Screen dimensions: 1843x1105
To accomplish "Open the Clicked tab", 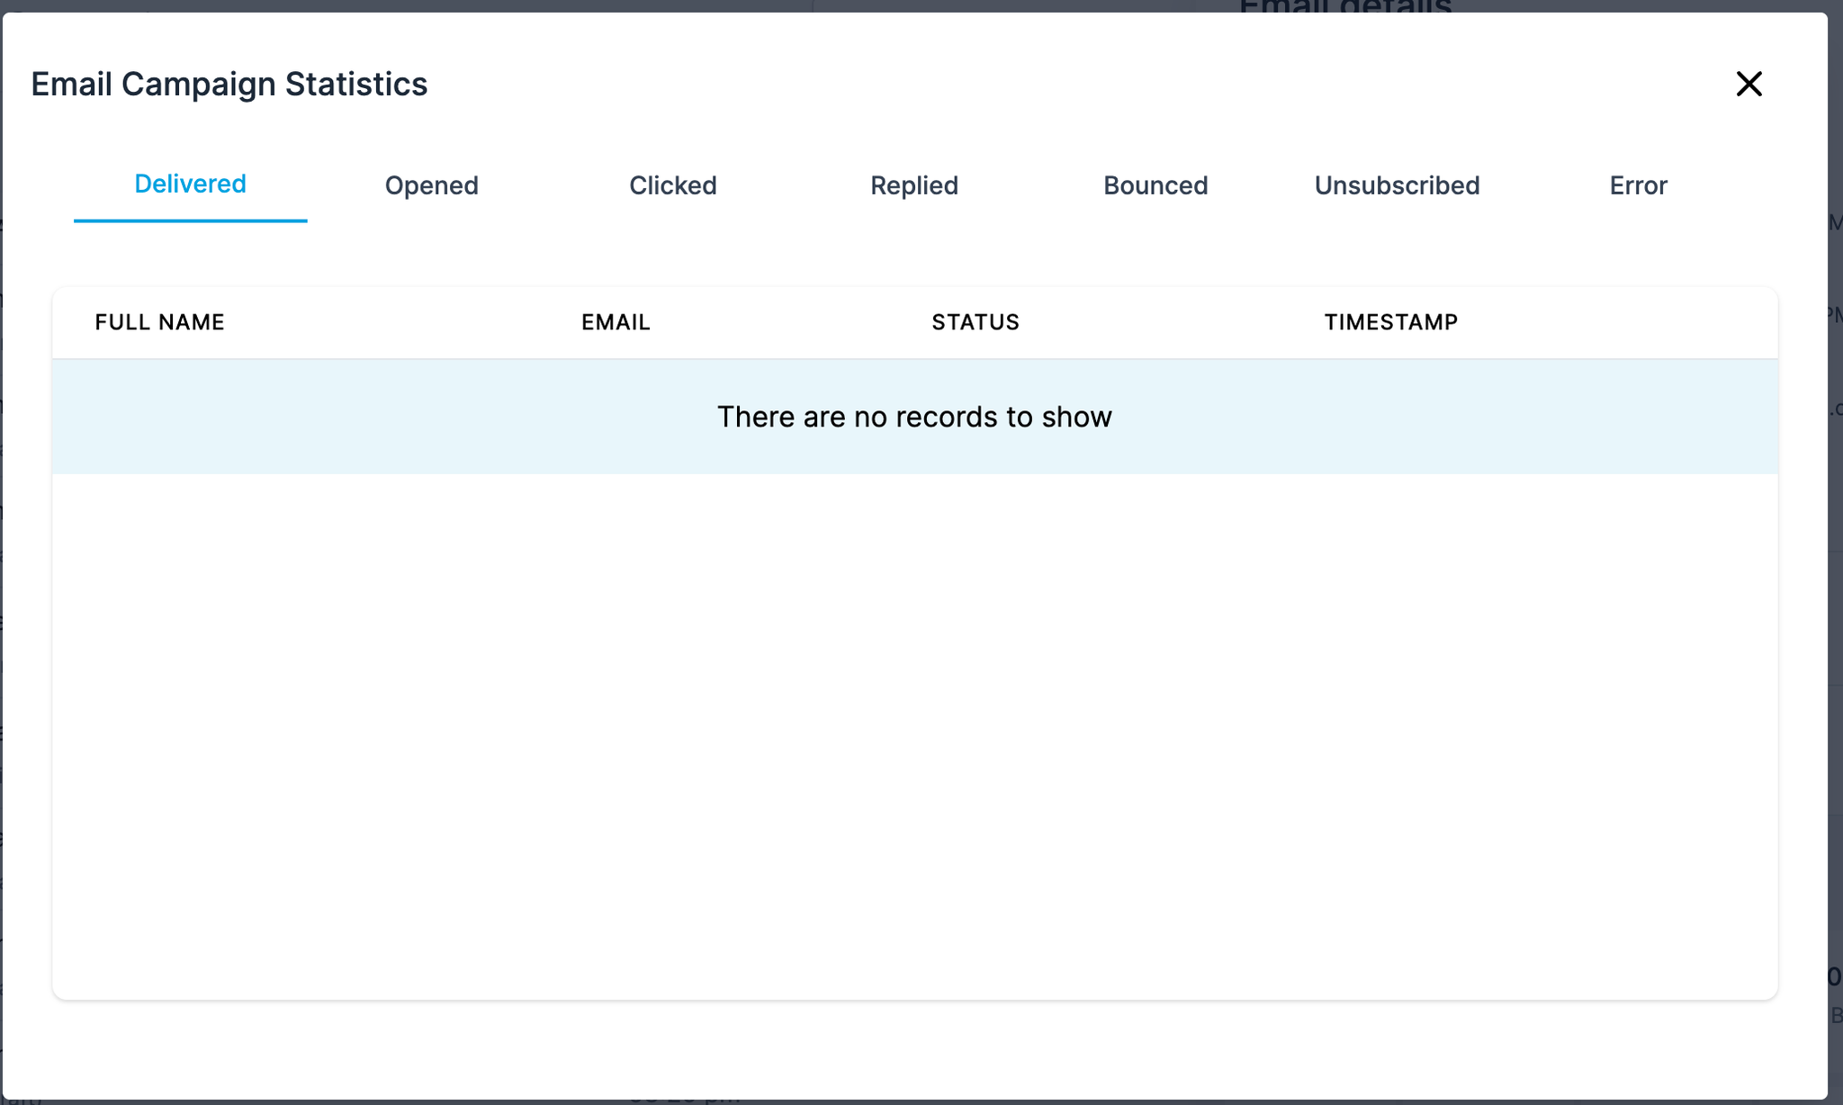I will click(x=672, y=185).
